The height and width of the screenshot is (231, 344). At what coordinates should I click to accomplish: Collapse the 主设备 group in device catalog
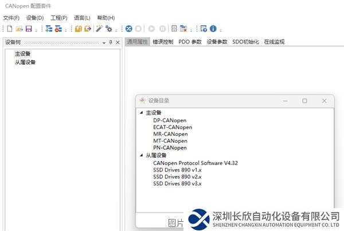[x=141, y=113]
